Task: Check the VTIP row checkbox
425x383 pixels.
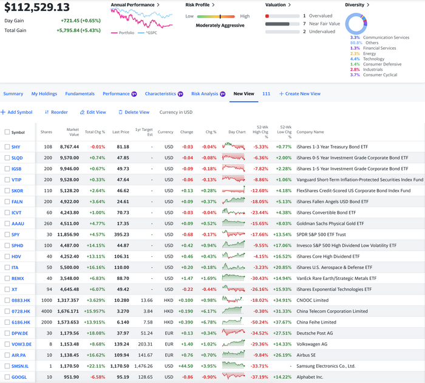Action: pyautogui.click(x=7, y=179)
